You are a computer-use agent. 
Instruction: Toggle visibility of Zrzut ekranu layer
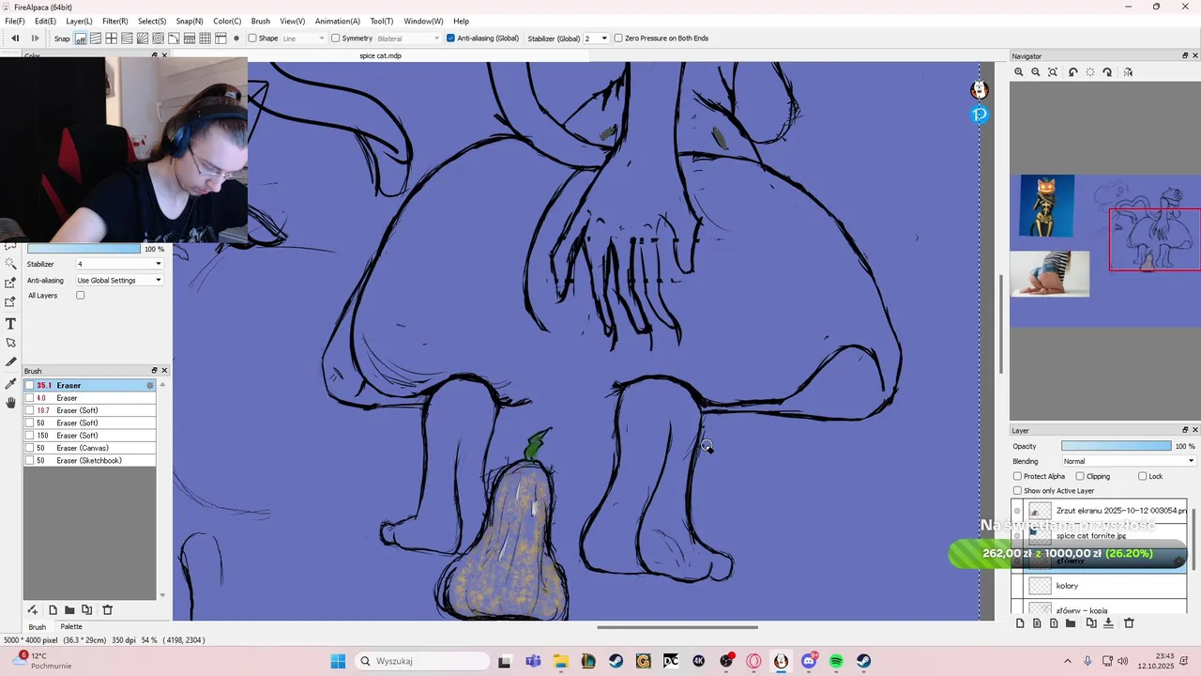(x=1017, y=511)
